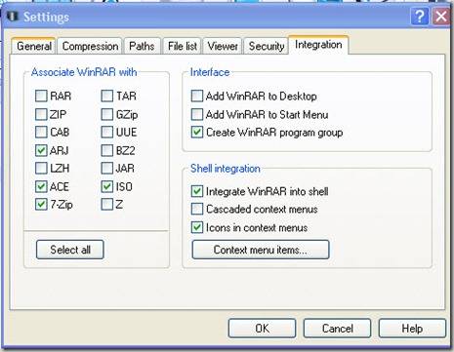Viewport: 454px width, 352px height.
Task: Tick Add WinRAR to Start Menu
Action: (197, 114)
